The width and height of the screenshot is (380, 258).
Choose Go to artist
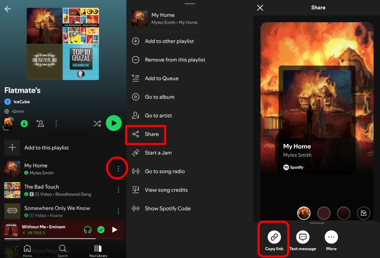pyautogui.click(x=190, y=116)
